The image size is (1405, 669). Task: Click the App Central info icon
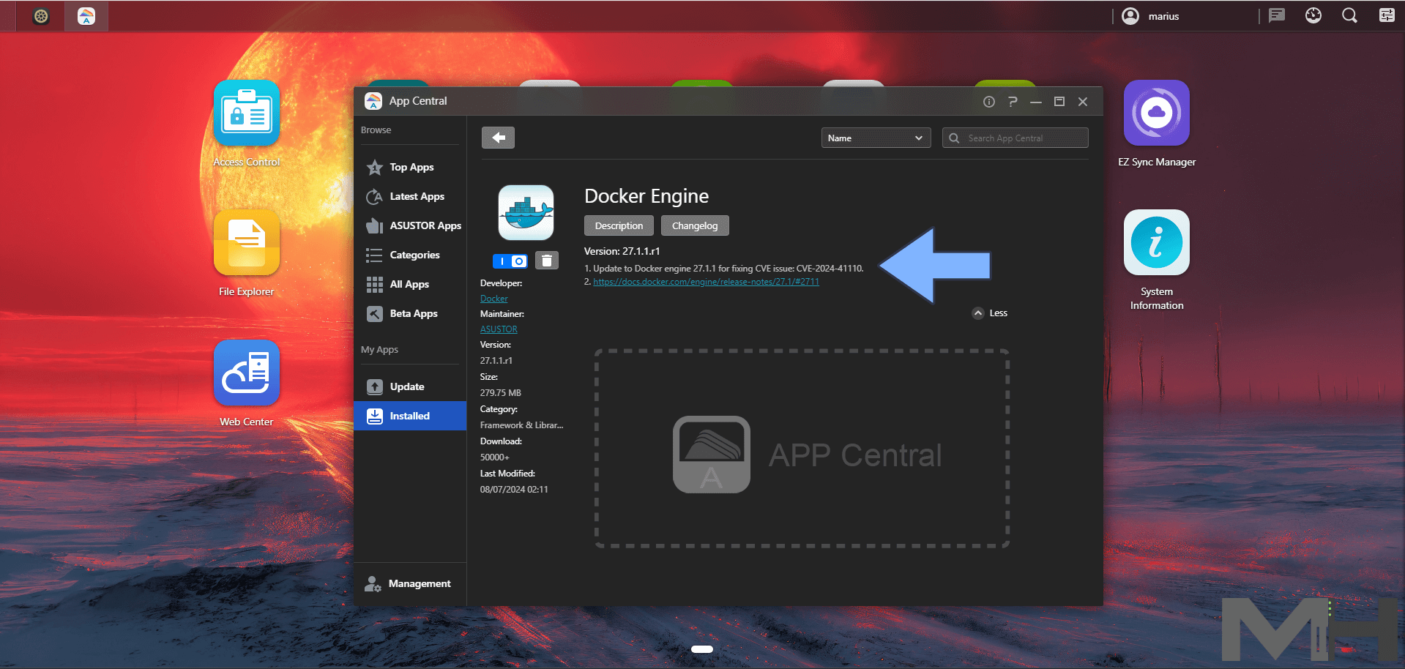pos(989,102)
